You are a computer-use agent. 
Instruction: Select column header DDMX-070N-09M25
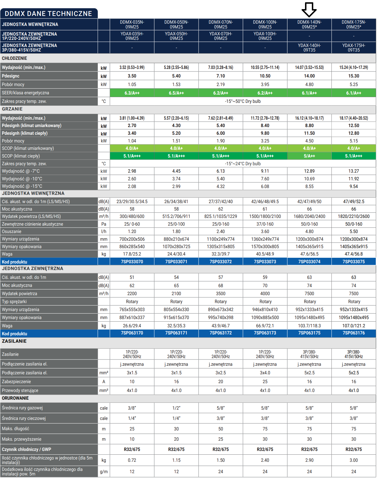point(221,24)
